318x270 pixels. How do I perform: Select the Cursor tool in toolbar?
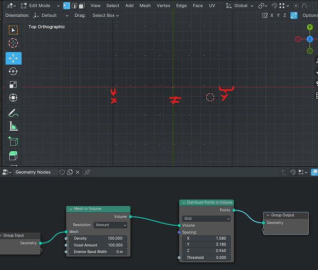(x=13, y=43)
